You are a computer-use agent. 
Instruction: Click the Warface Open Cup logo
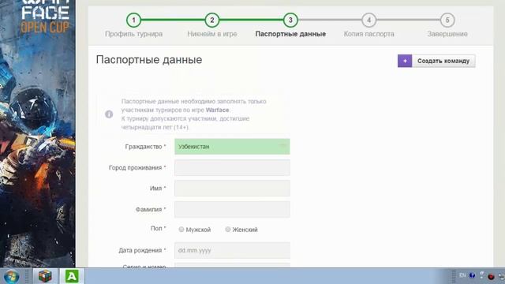tap(45, 17)
